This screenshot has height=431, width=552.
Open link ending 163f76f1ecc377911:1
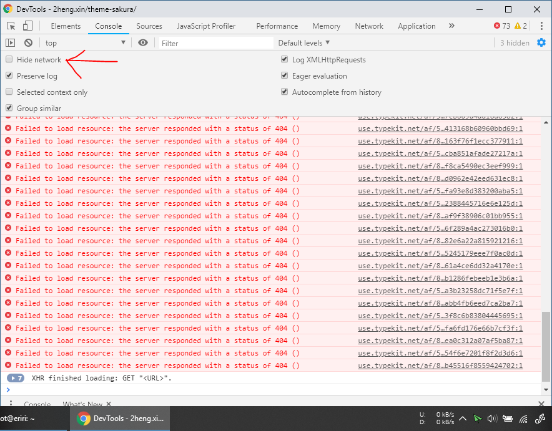[440, 141]
